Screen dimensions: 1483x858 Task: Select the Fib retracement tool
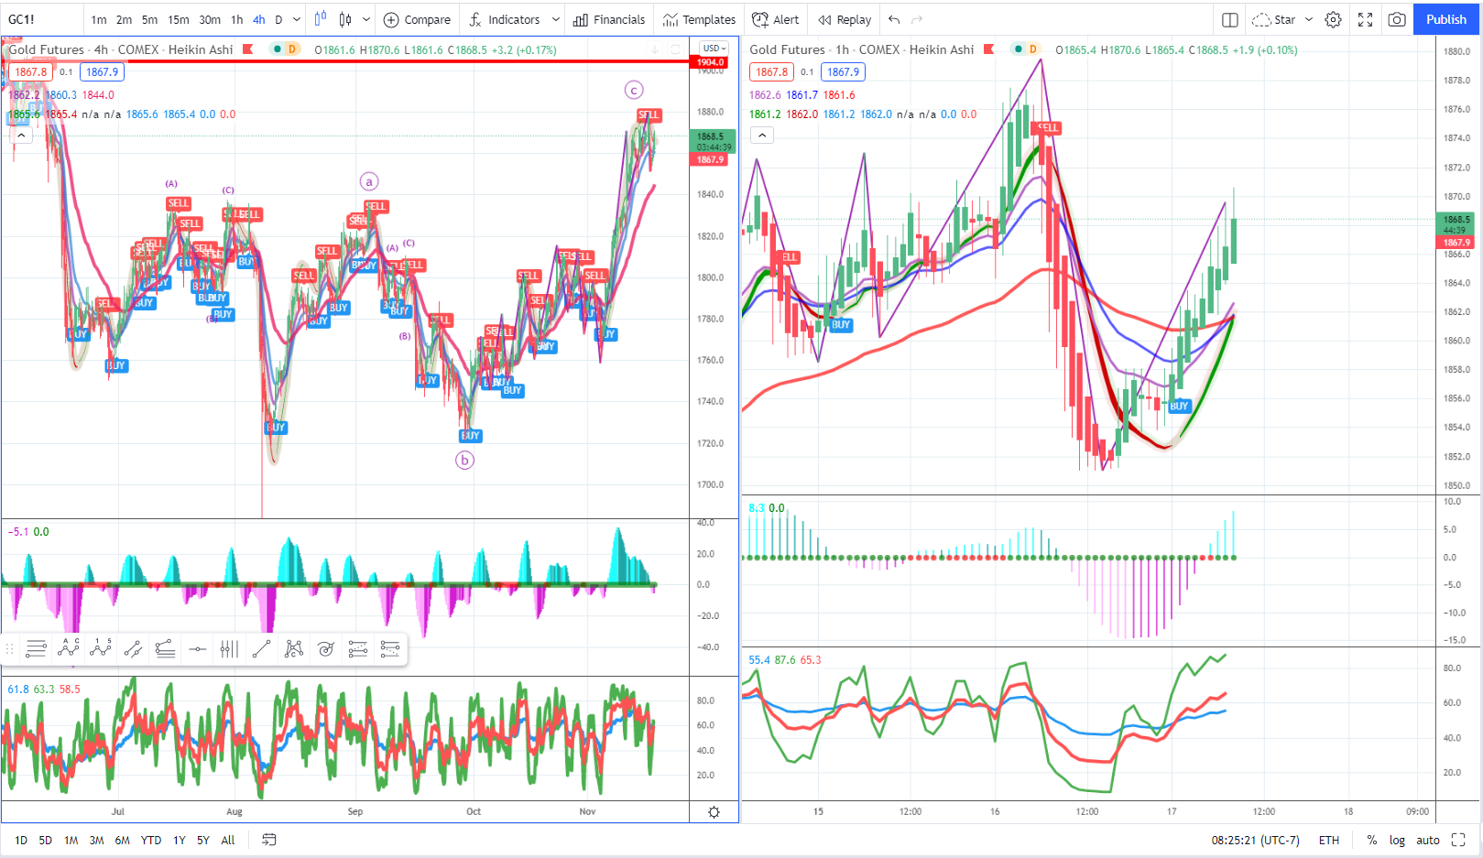[357, 649]
